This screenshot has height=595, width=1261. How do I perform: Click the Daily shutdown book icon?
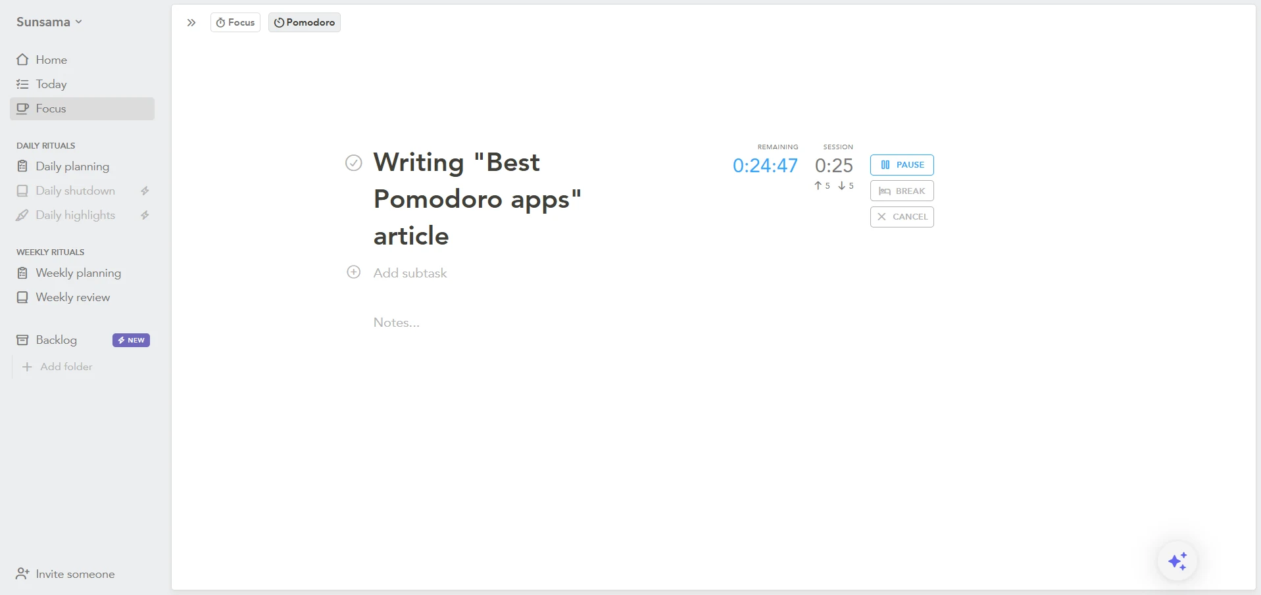pyautogui.click(x=22, y=191)
